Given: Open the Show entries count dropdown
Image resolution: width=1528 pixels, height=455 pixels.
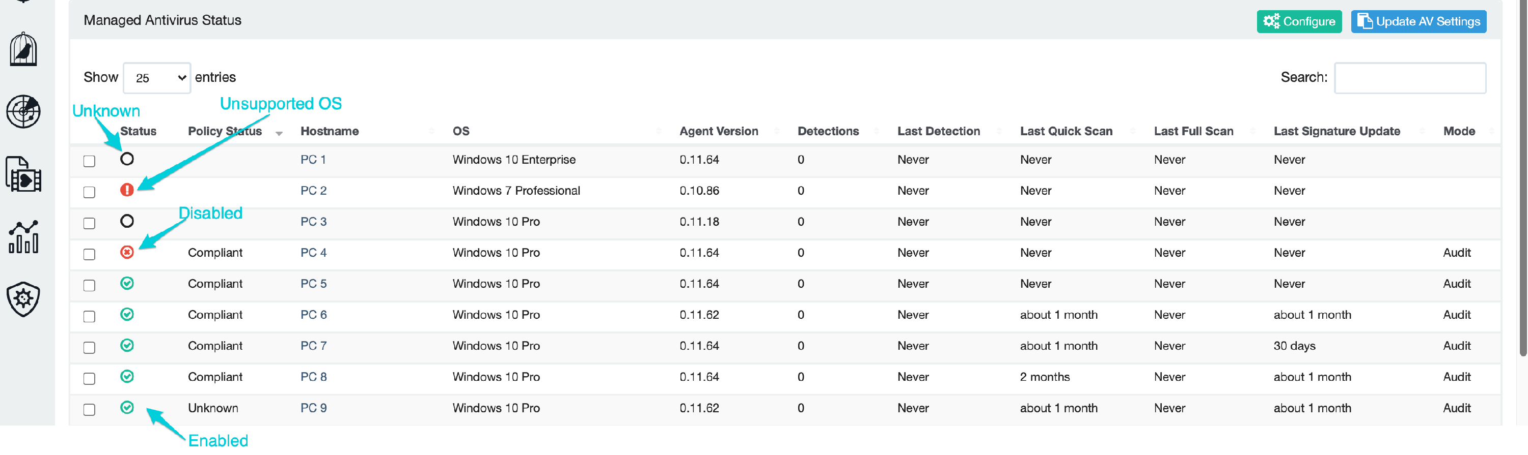Looking at the screenshot, I should point(157,78).
